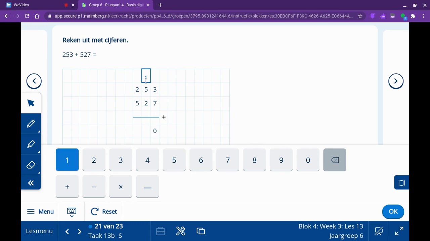Reset the exercise
Image resolution: width=430 pixels, height=241 pixels.
coord(104,212)
